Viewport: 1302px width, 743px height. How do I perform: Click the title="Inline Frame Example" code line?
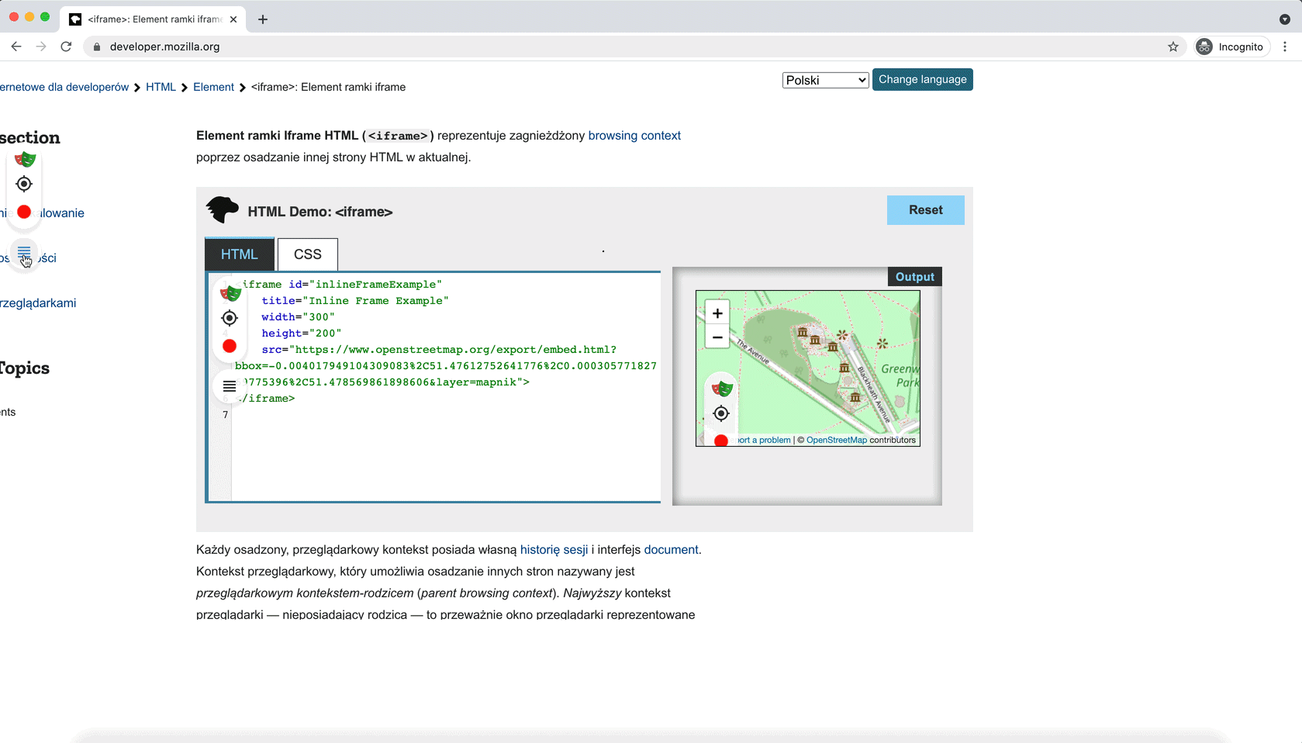pyautogui.click(x=355, y=300)
